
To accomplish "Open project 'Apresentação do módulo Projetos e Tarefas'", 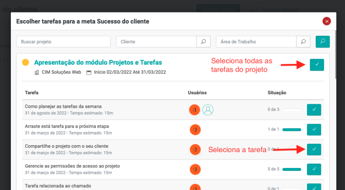I will tap(98, 62).
